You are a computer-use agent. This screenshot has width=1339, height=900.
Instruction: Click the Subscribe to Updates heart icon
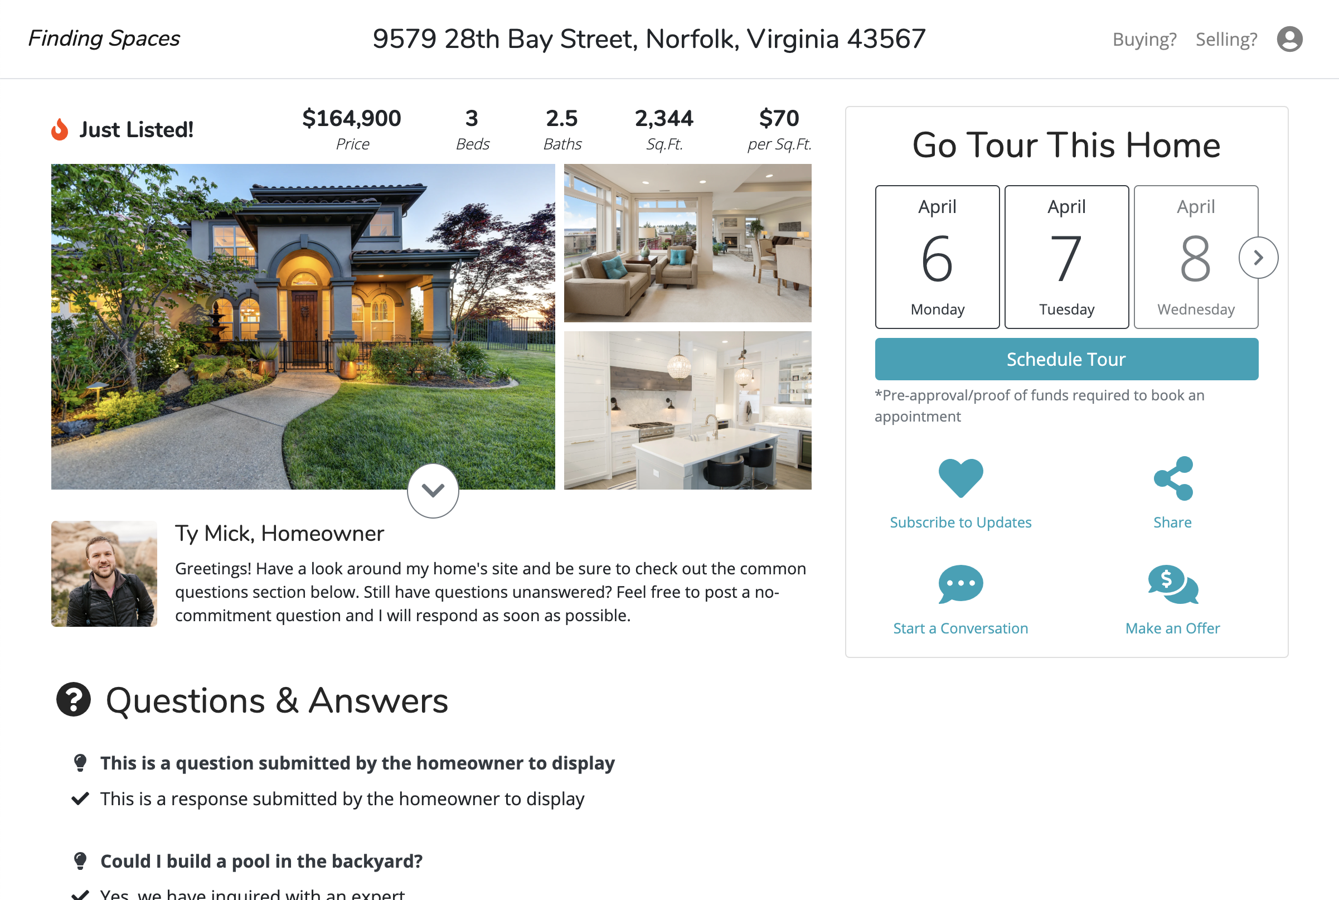coord(960,477)
